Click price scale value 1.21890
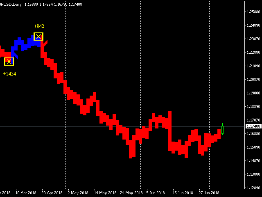The image size is (262, 197). pyautogui.click(x=253, y=66)
